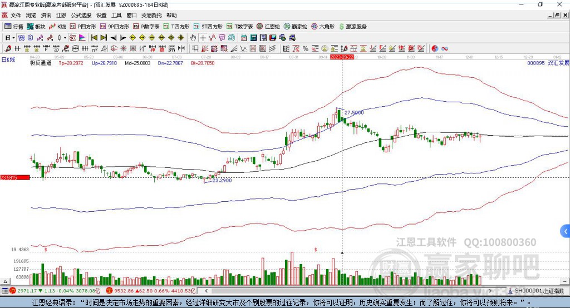This screenshot has height=308, width=570.
Task: Select the hand pan tool
Action: [x=193, y=38]
